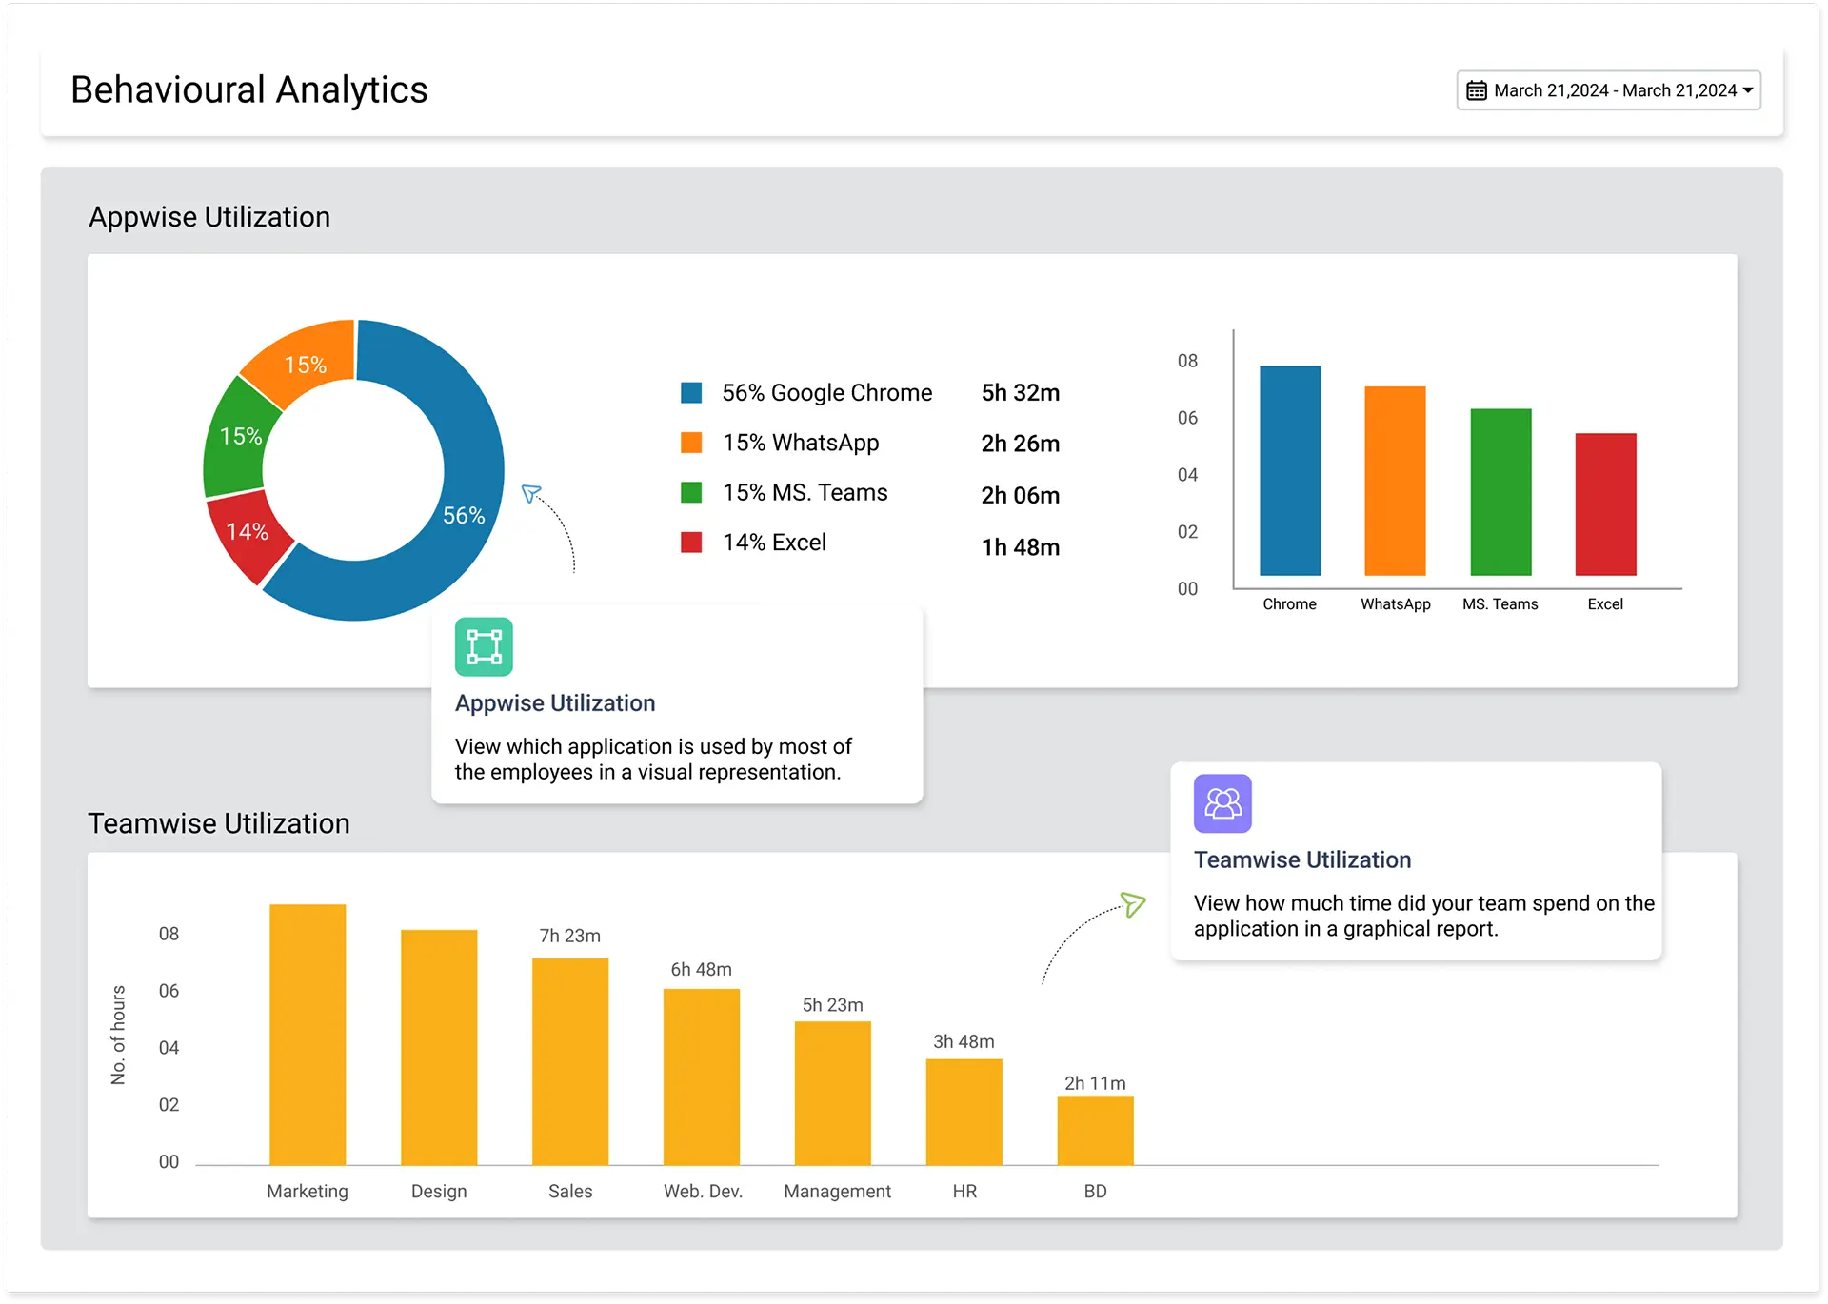
Task: Click the 'MS. Teams' x-axis label
Action: (x=1500, y=603)
